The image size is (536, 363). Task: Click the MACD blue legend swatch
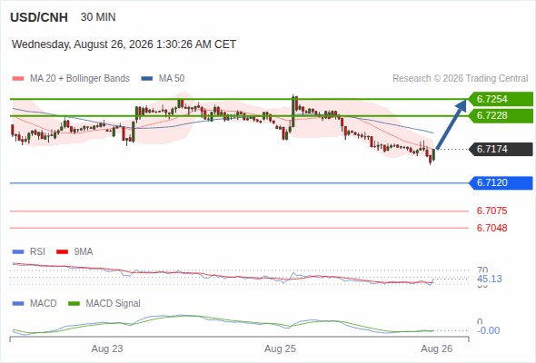[18, 303]
